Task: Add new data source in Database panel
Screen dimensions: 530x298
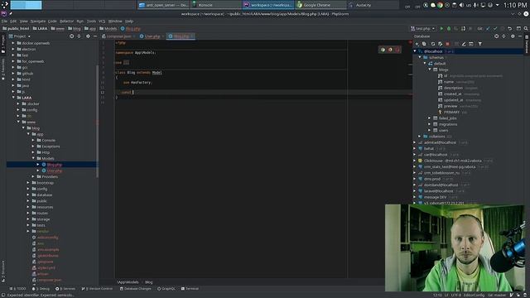Action: (417, 44)
